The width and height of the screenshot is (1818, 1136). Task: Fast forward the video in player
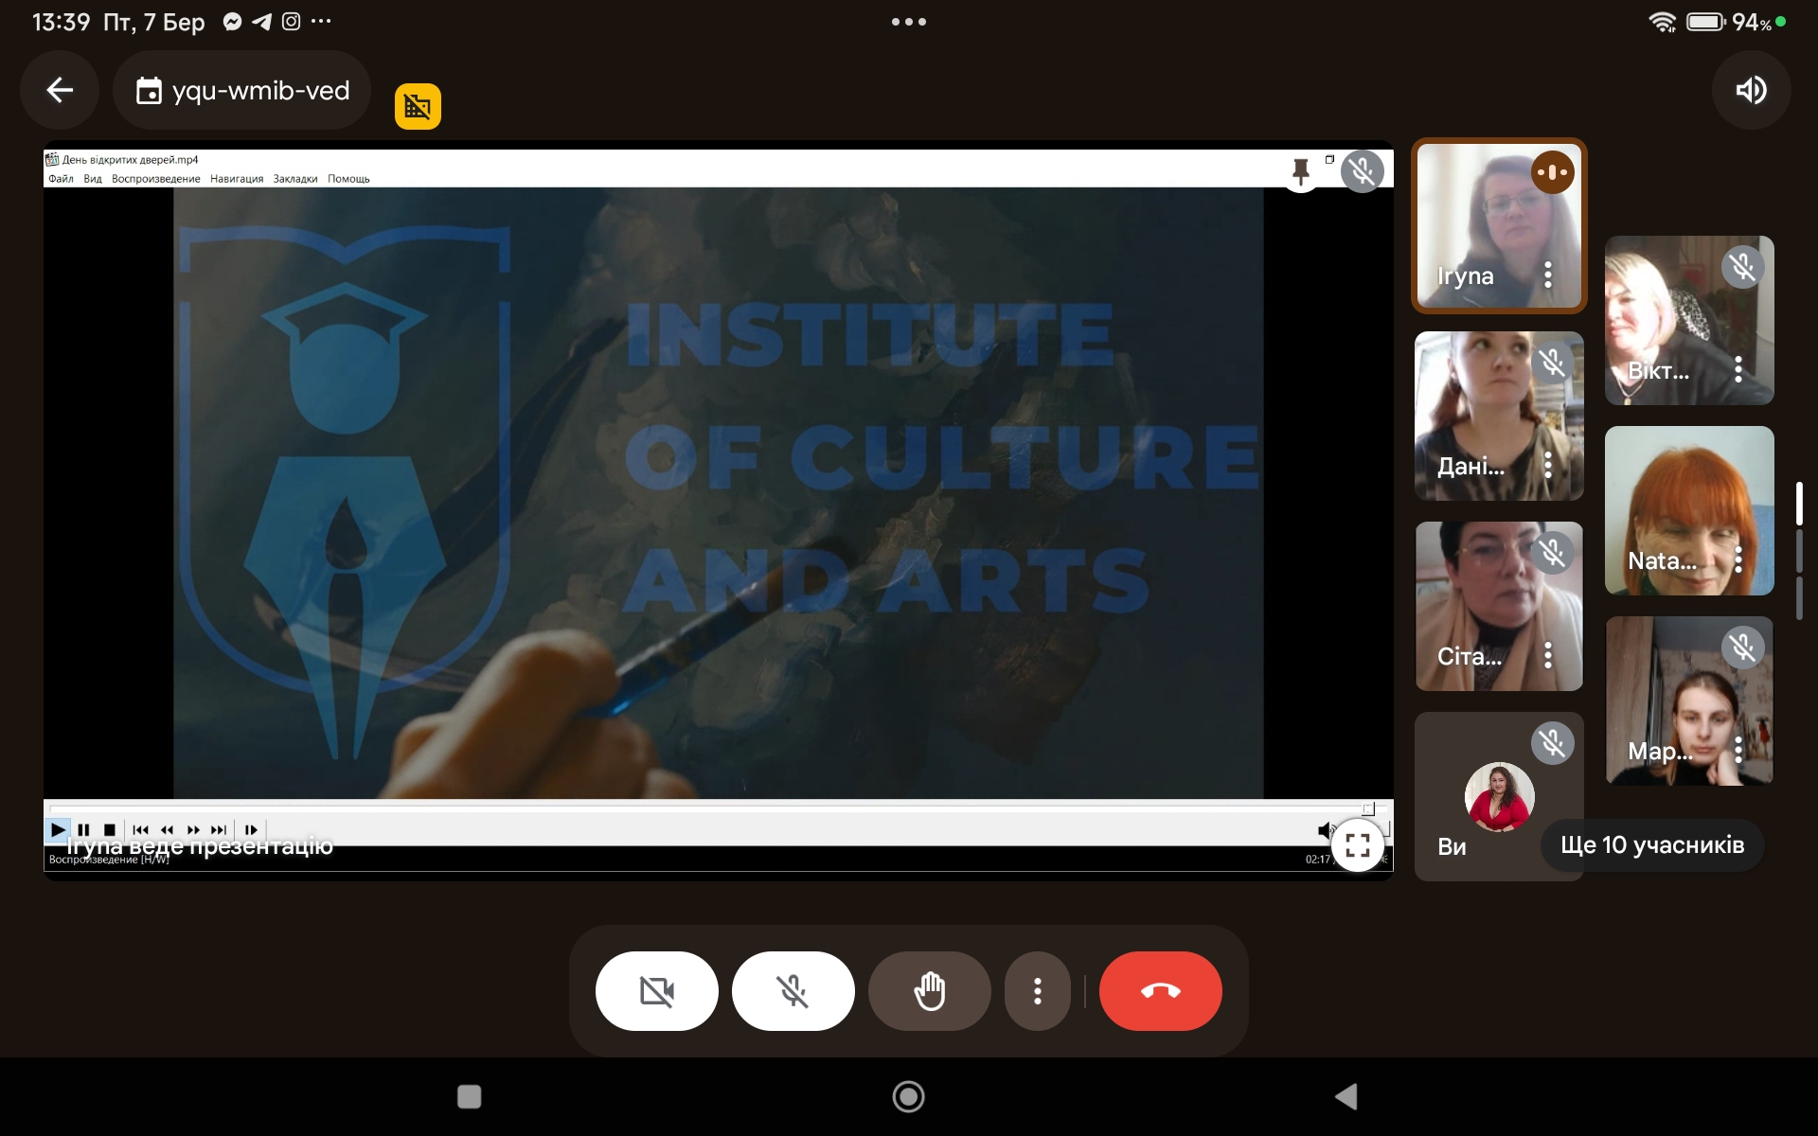pos(193,829)
